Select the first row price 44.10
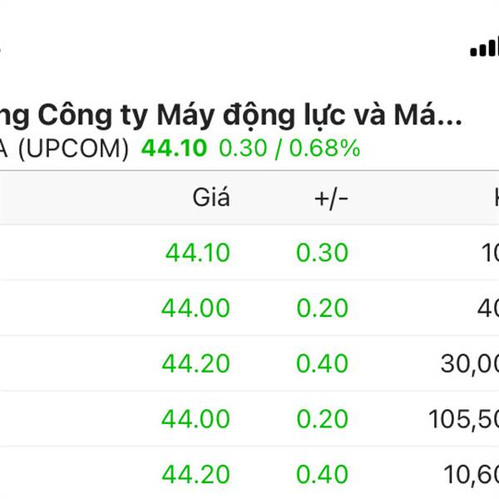 pos(198,253)
